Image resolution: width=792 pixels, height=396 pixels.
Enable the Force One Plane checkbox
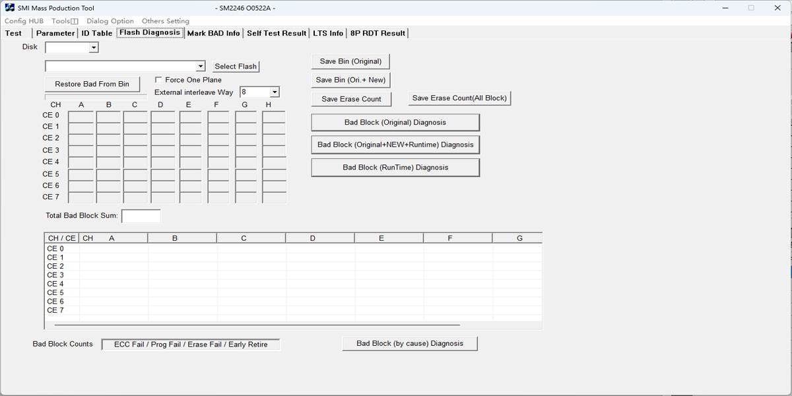coord(158,80)
